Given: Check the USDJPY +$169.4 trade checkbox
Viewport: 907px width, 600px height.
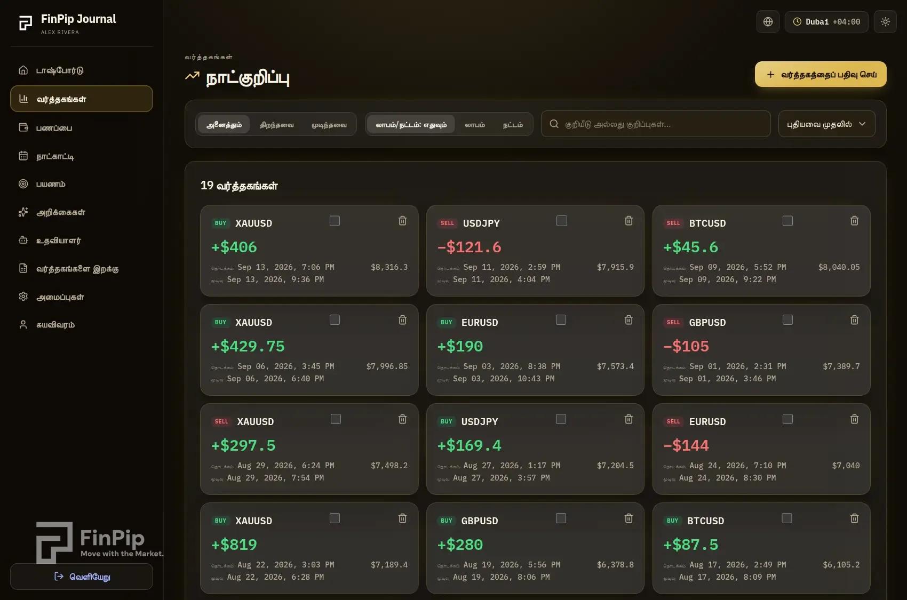Looking at the screenshot, I should pos(561,419).
